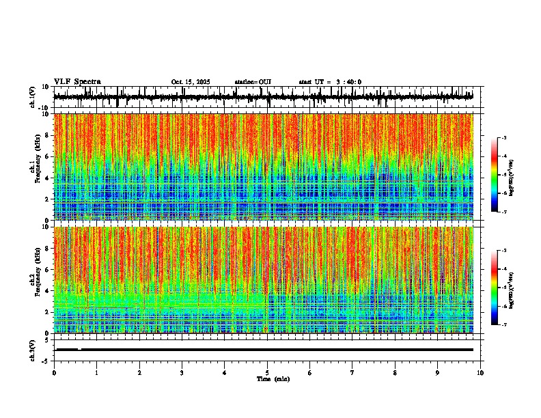541x418 pixels.
Task: Click the '6' kHz tick on ch.2 spectrogram
Action: (46, 270)
